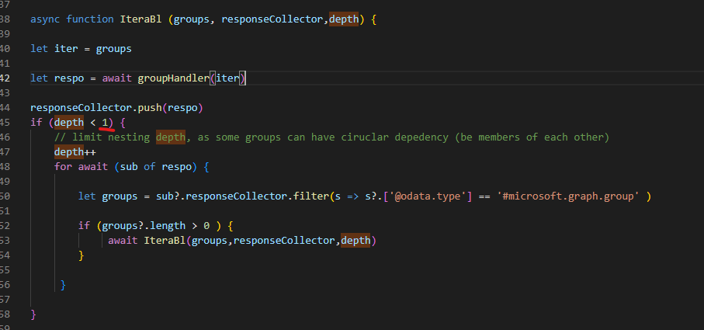Image resolution: width=704 pixels, height=330 pixels.
Task: Click the respo argument inside push()
Action: tap(182, 108)
